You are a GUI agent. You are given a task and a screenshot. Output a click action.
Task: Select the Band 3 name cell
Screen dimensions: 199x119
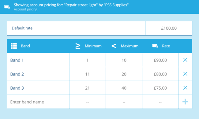(x=38, y=88)
